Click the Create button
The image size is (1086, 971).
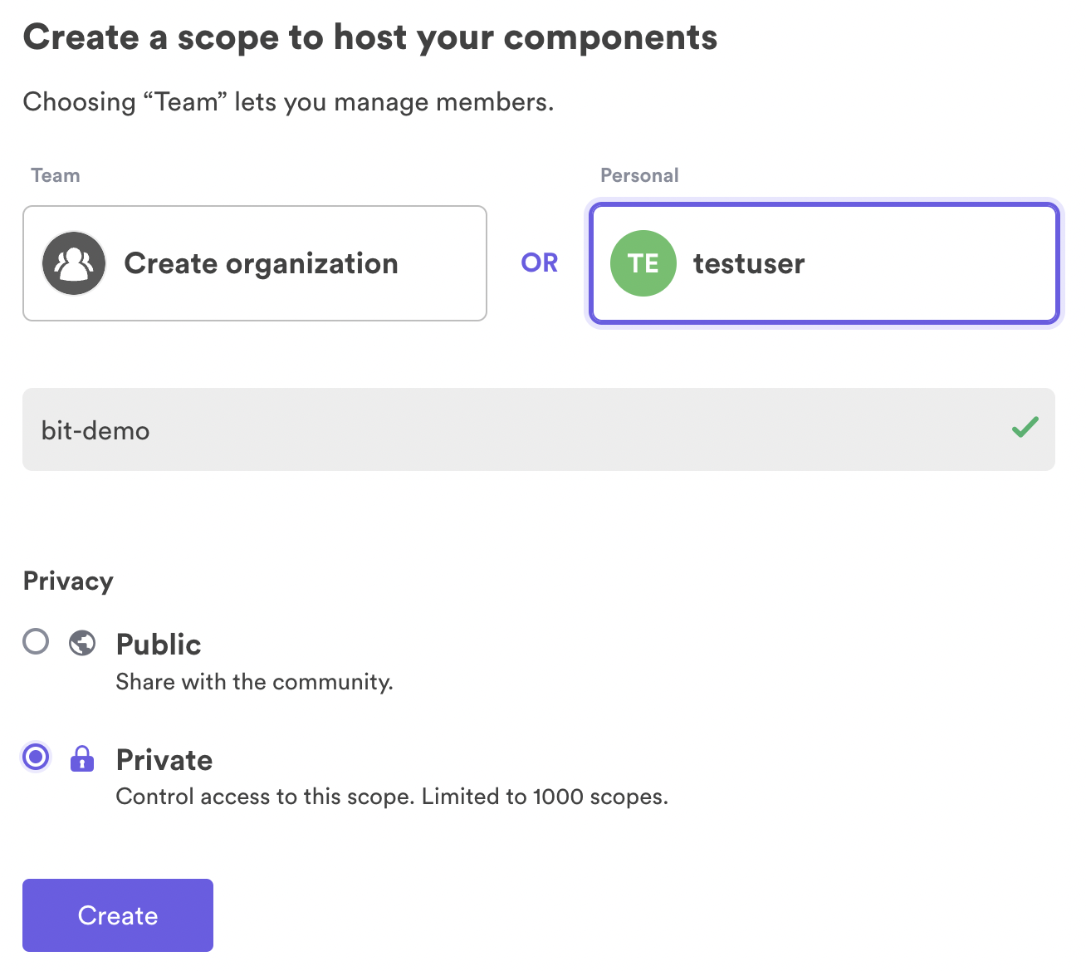pos(118,915)
